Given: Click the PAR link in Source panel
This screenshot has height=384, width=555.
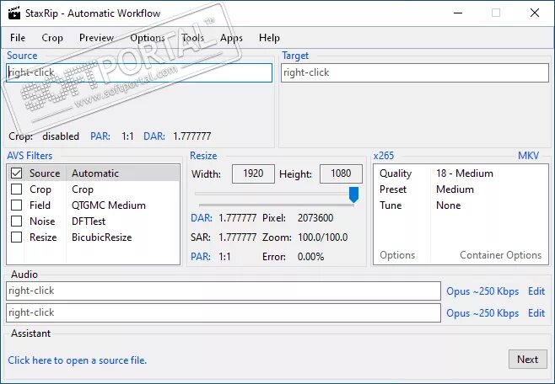Looking at the screenshot, I should coord(100,136).
